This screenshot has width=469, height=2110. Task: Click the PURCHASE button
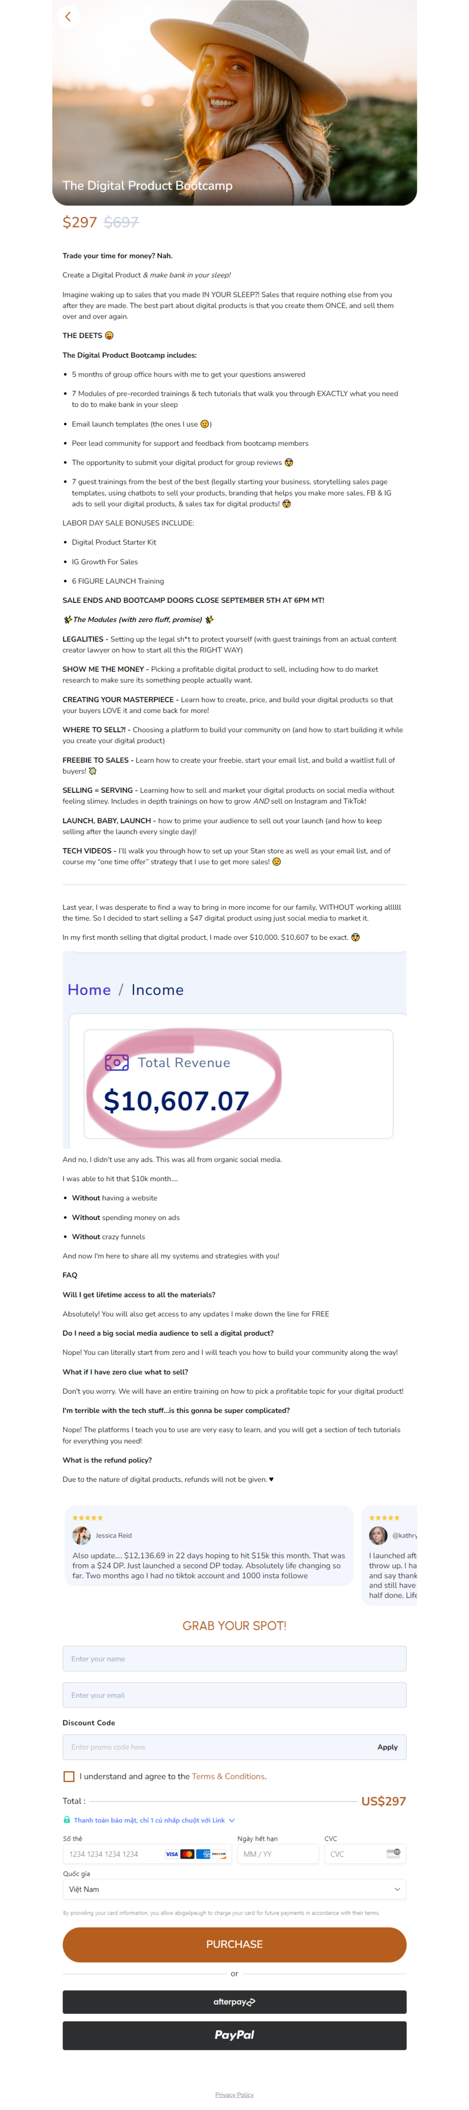click(x=234, y=1945)
